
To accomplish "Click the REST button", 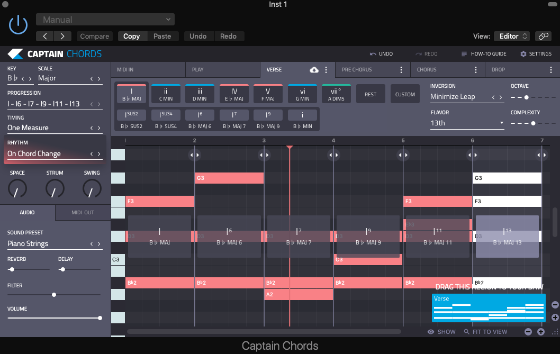I will pos(371,94).
